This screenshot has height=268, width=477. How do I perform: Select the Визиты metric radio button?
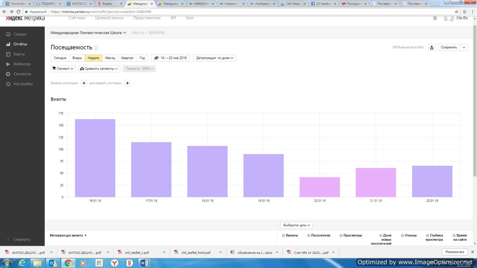(284, 236)
